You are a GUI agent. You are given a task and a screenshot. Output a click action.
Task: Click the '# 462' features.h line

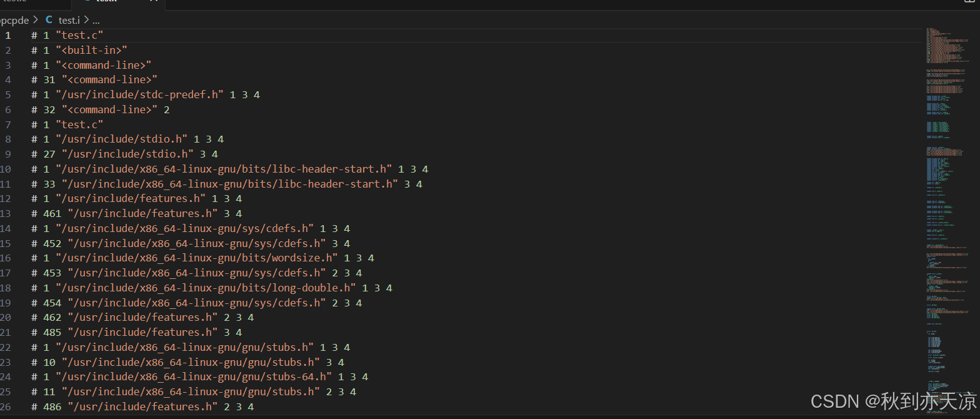tap(142, 318)
